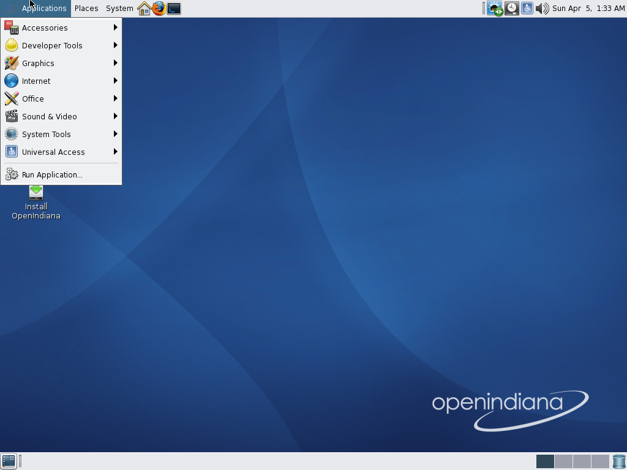Click the distro logo beside Applications
Viewport: 627px width, 470px height.
(10, 8)
